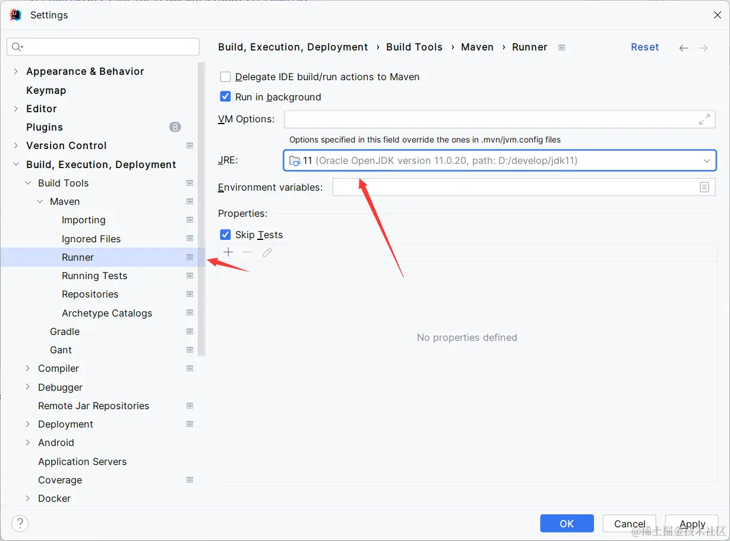The image size is (730, 541).
Task: Click the edit property pencil icon
Action: pos(267,252)
